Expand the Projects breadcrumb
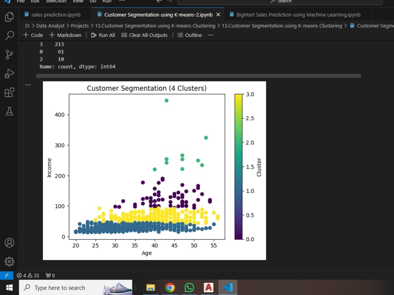Viewport: 394px width, 295px height. [80, 26]
